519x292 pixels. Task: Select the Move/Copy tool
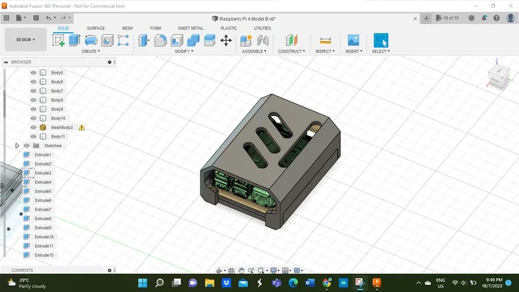226,40
